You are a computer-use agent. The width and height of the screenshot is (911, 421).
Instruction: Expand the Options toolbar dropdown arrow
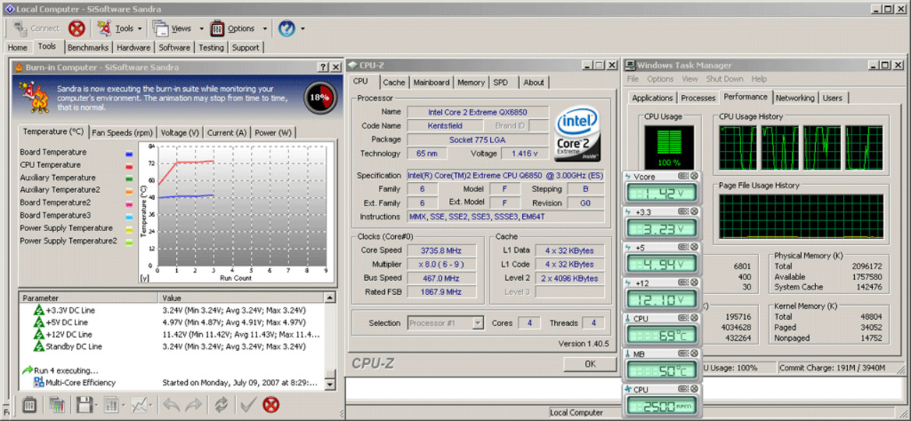click(x=264, y=29)
